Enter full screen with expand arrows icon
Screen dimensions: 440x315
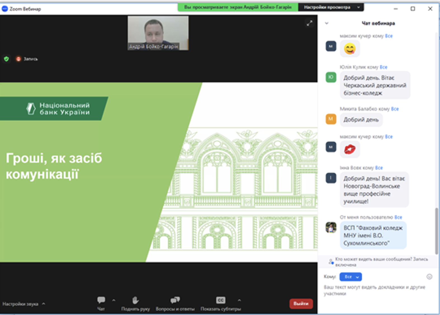[309, 23]
